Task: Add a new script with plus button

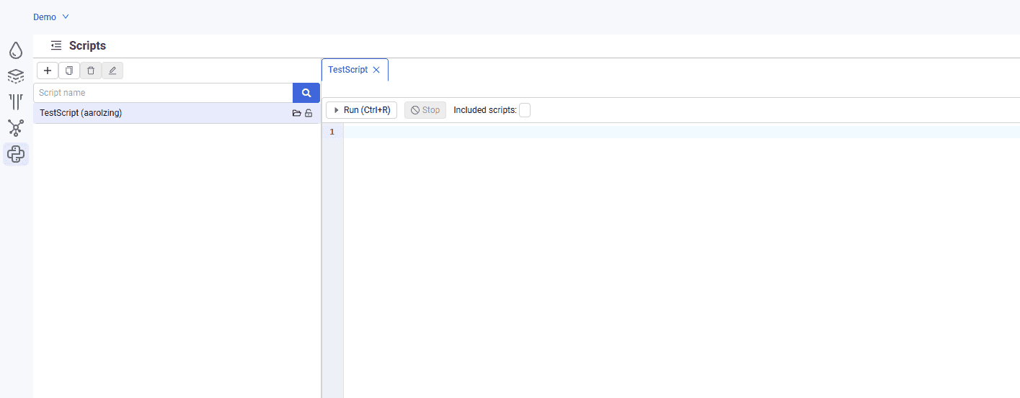Action: [x=48, y=71]
